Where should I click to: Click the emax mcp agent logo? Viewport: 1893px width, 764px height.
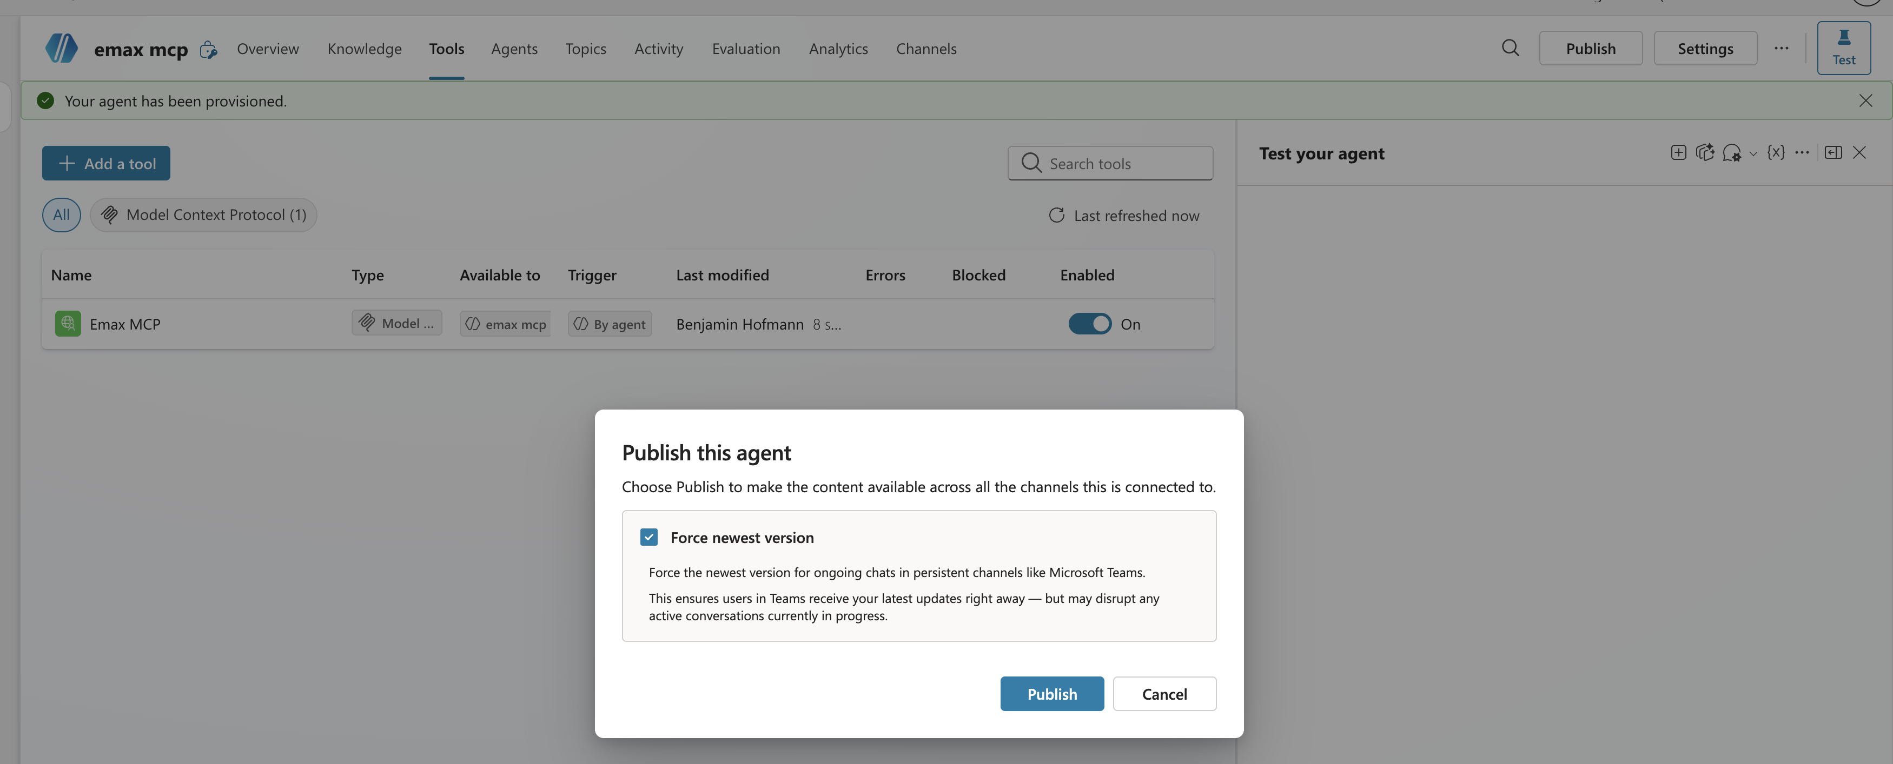click(62, 49)
